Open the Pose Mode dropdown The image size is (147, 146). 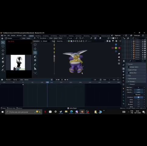pos(43,38)
